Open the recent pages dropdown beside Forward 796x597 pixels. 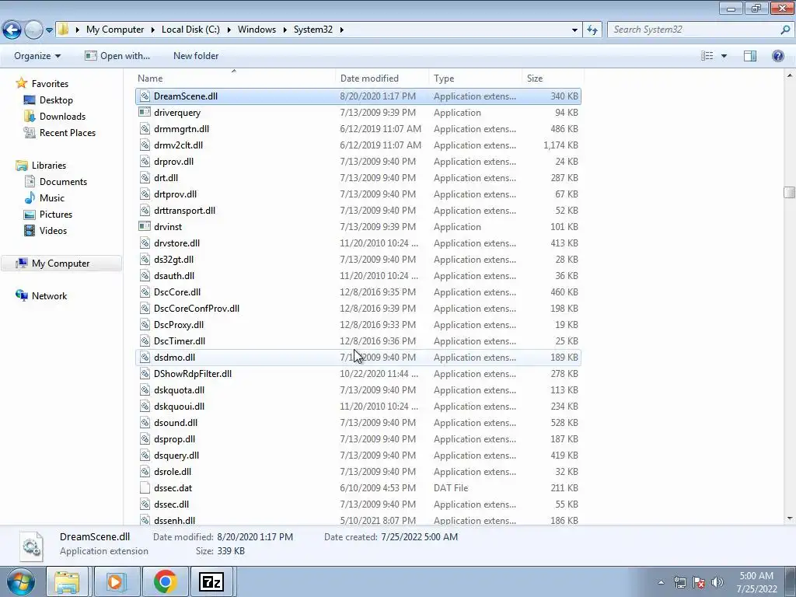(49, 30)
